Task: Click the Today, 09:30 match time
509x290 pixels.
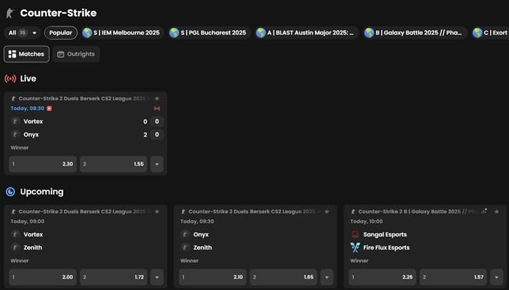Action: 197,221
